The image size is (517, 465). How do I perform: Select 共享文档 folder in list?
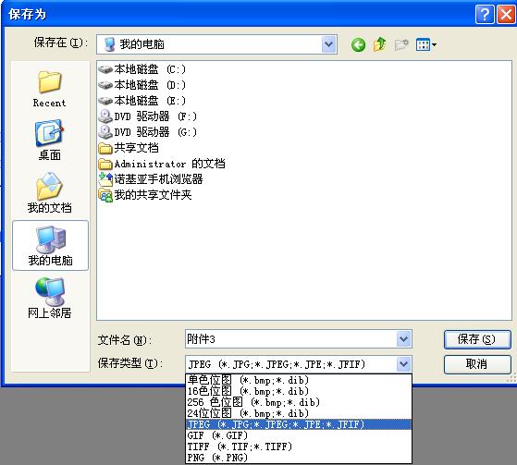[129, 148]
